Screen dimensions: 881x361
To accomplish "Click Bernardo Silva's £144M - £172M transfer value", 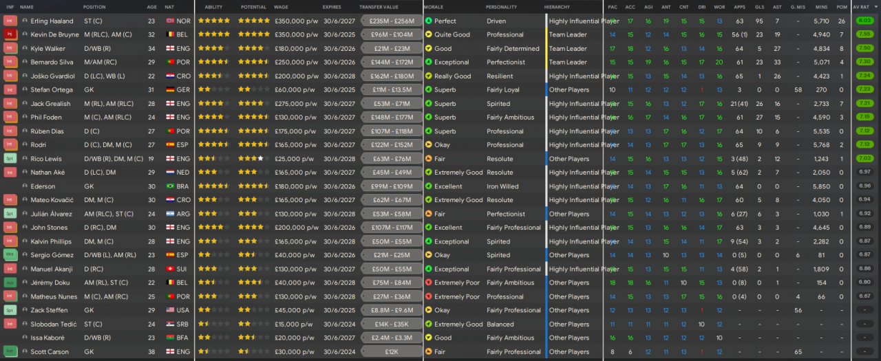I will (x=392, y=62).
